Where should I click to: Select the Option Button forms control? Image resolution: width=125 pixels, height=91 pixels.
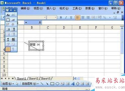tap(13, 24)
